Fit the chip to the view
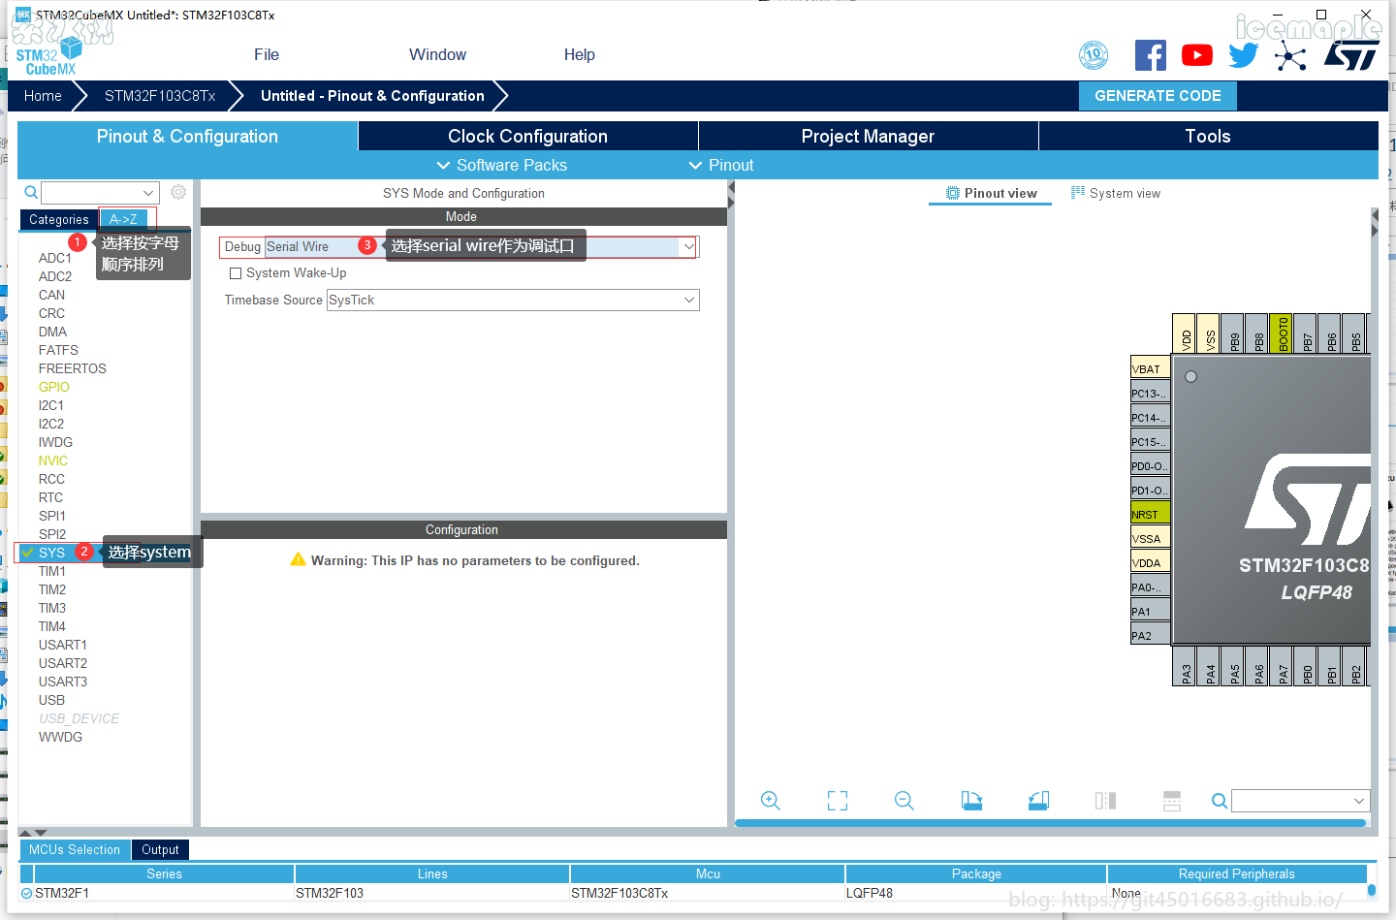This screenshot has width=1396, height=920. 838,801
